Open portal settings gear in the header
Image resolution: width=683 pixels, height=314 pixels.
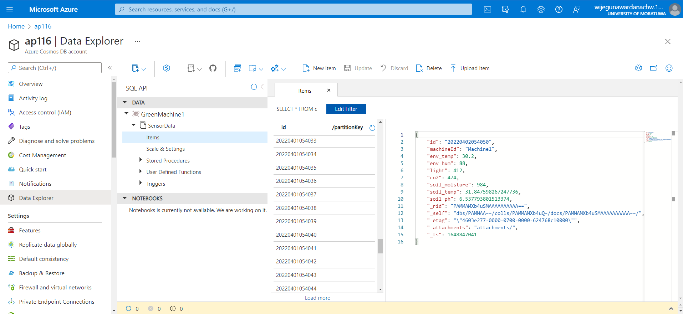(541, 9)
